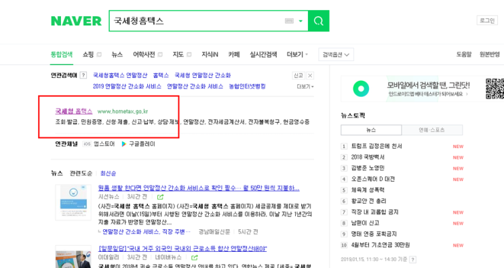Click related search 홈텍스
Viewport: 504px width, 268px height.
click(161, 75)
